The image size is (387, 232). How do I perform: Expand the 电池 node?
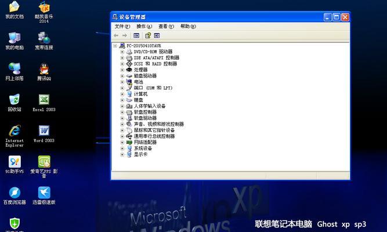122,82
